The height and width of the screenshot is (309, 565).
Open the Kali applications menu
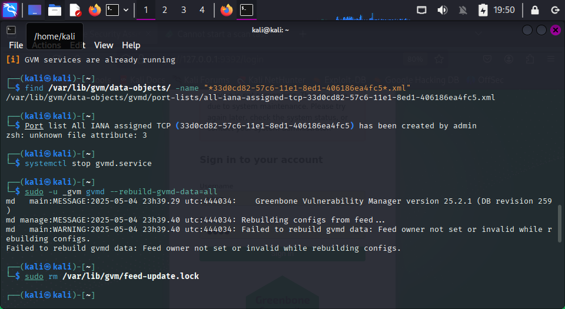pyautogui.click(x=10, y=10)
